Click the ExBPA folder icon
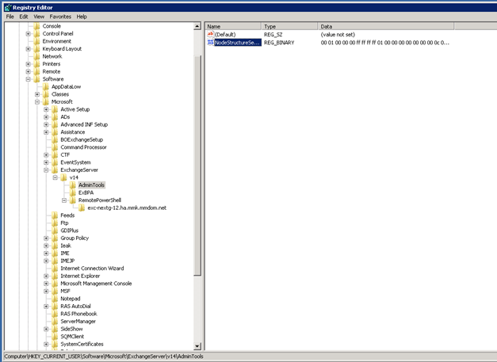Image resolution: width=497 pixels, height=362 pixels. pyautogui.click(x=73, y=192)
